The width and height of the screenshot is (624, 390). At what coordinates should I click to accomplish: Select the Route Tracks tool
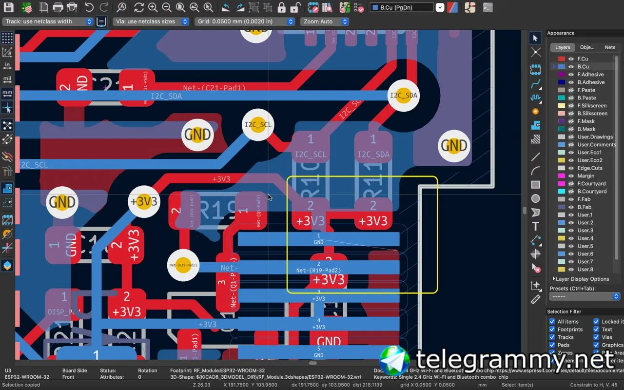click(535, 83)
